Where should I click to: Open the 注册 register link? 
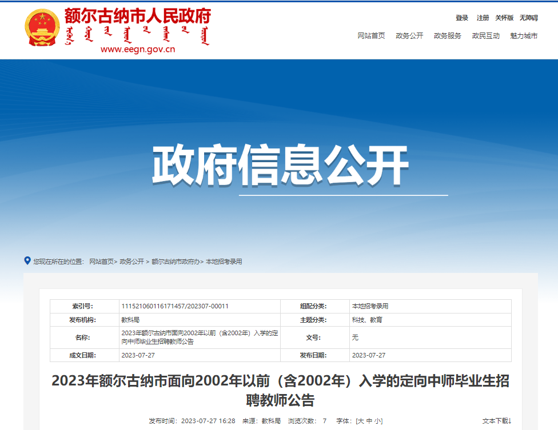[x=483, y=18]
